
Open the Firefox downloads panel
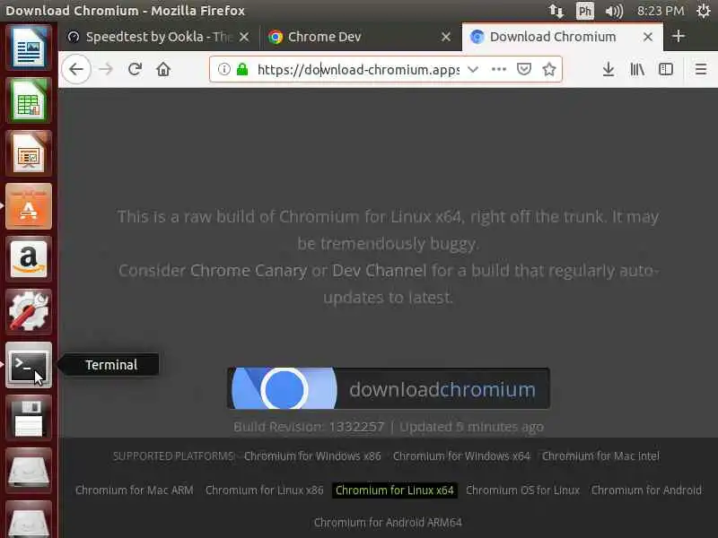click(609, 69)
